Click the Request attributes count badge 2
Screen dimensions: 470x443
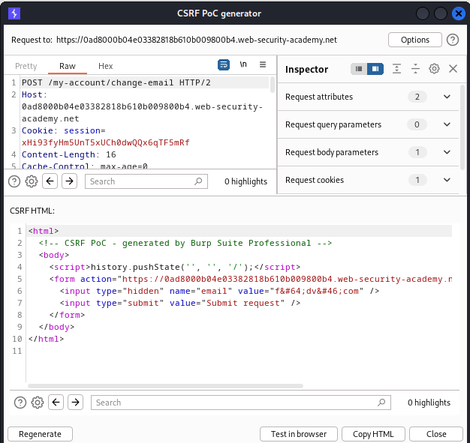click(417, 97)
